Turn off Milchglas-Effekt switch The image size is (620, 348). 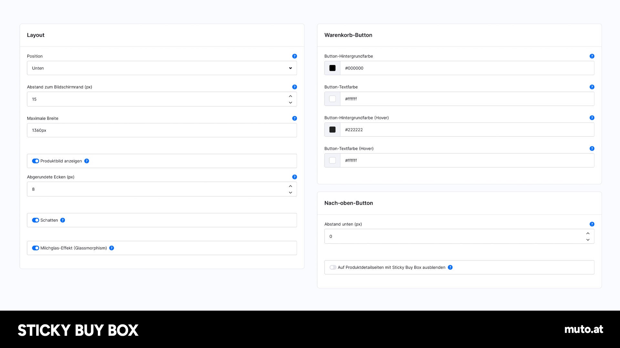coord(36,248)
